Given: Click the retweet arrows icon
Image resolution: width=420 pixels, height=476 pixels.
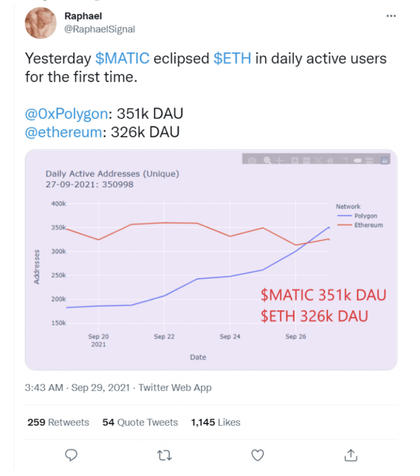Looking at the screenshot, I should click(164, 456).
